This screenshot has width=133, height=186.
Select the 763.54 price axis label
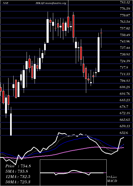coord(124,22)
